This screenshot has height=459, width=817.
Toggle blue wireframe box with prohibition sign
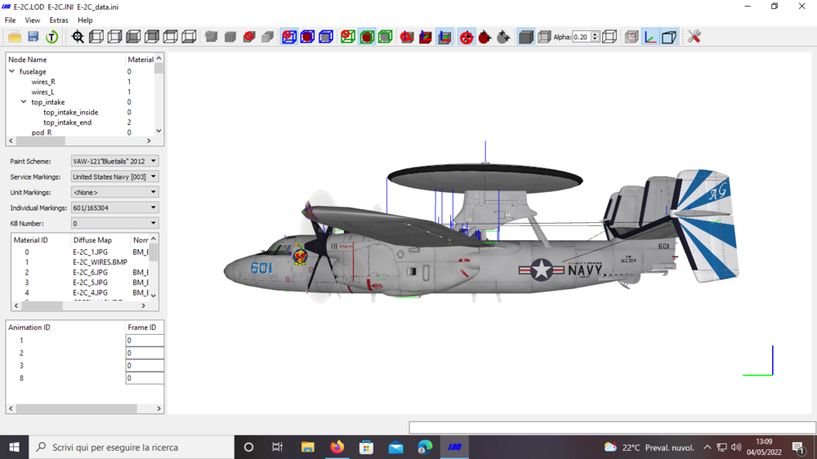(289, 37)
